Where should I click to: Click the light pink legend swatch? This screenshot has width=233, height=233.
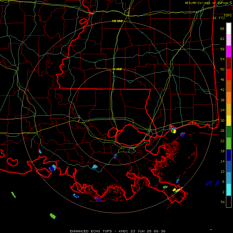click(229, 40)
